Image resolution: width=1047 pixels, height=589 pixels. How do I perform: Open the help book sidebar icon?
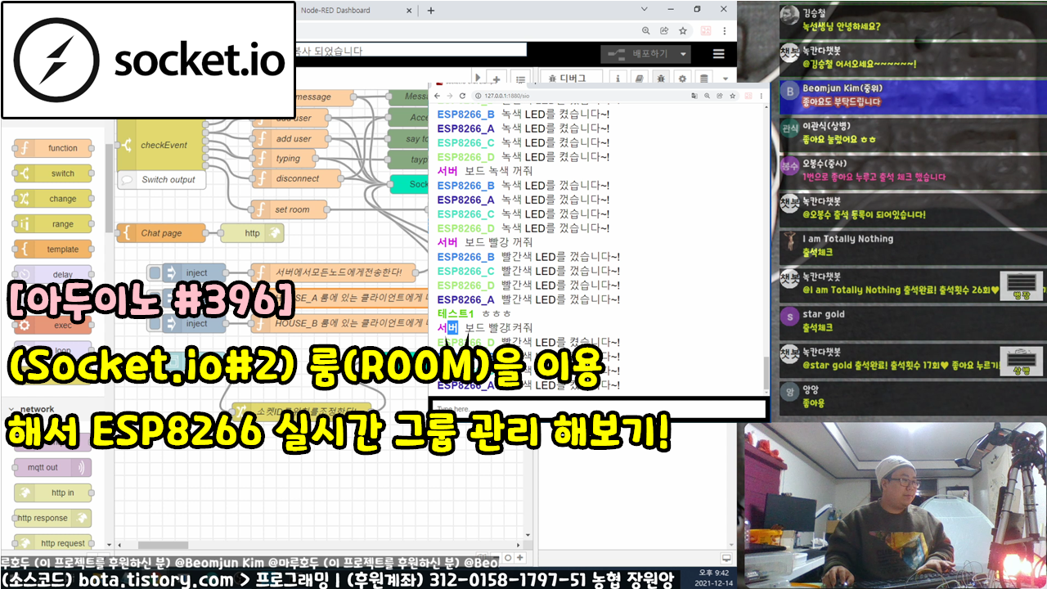coord(639,79)
